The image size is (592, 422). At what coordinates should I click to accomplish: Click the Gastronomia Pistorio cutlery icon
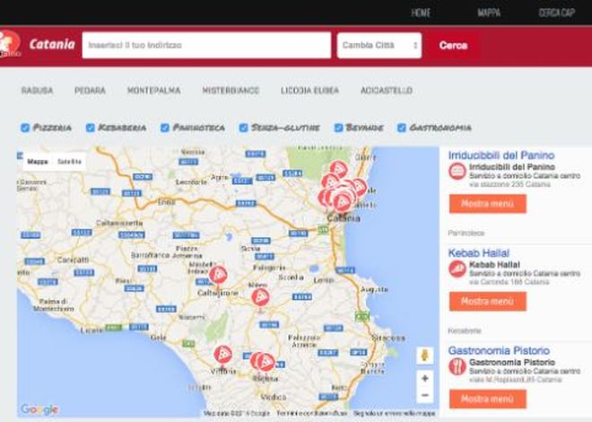coord(457,366)
